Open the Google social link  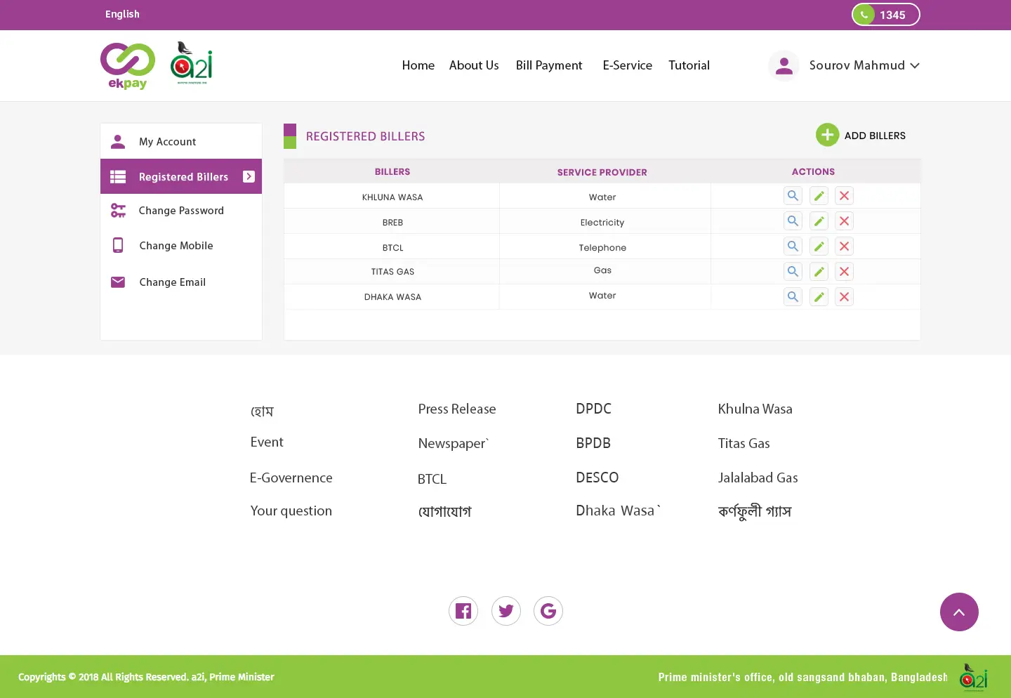548,611
